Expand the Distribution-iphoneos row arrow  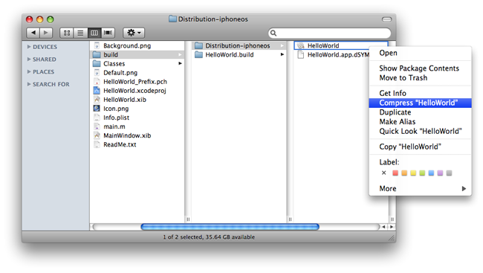282,45
